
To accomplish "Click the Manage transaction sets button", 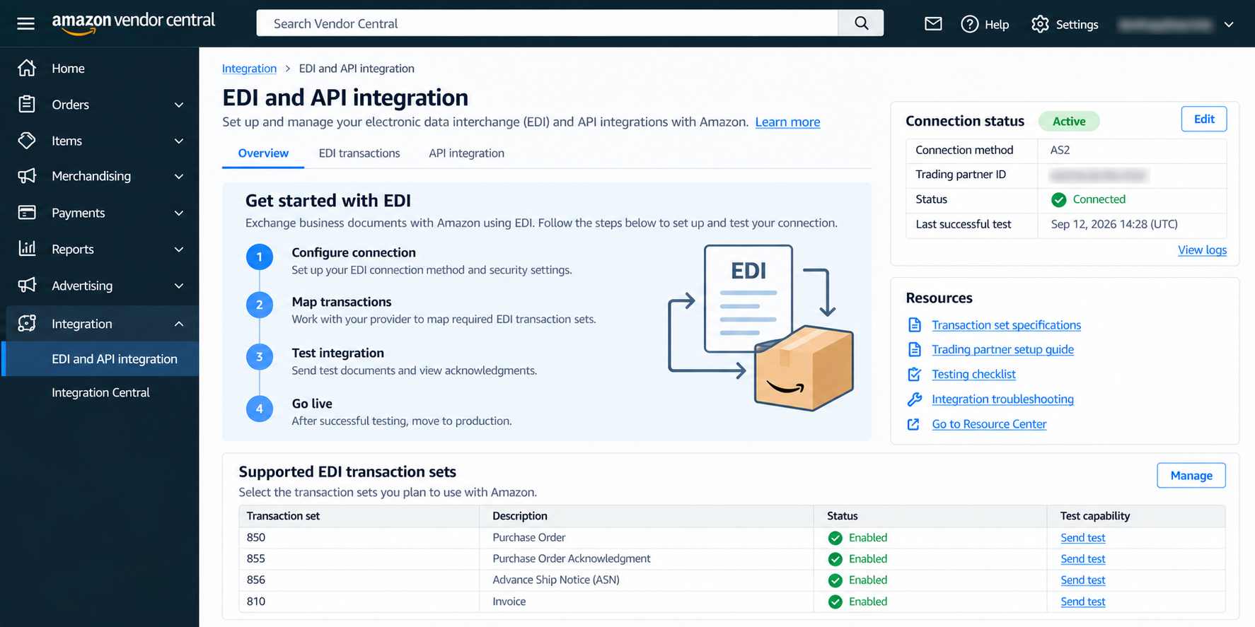I will click(x=1191, y=476).
